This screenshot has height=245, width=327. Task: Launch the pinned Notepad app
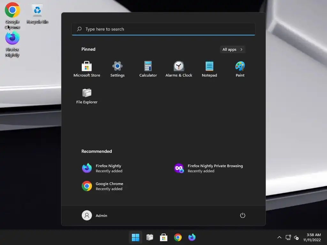pyautogui.click(x=209, y=69)
